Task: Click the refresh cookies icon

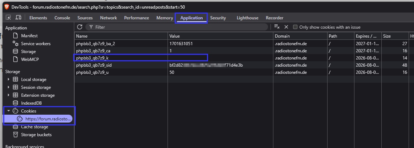Action: (x=80, y=27)
